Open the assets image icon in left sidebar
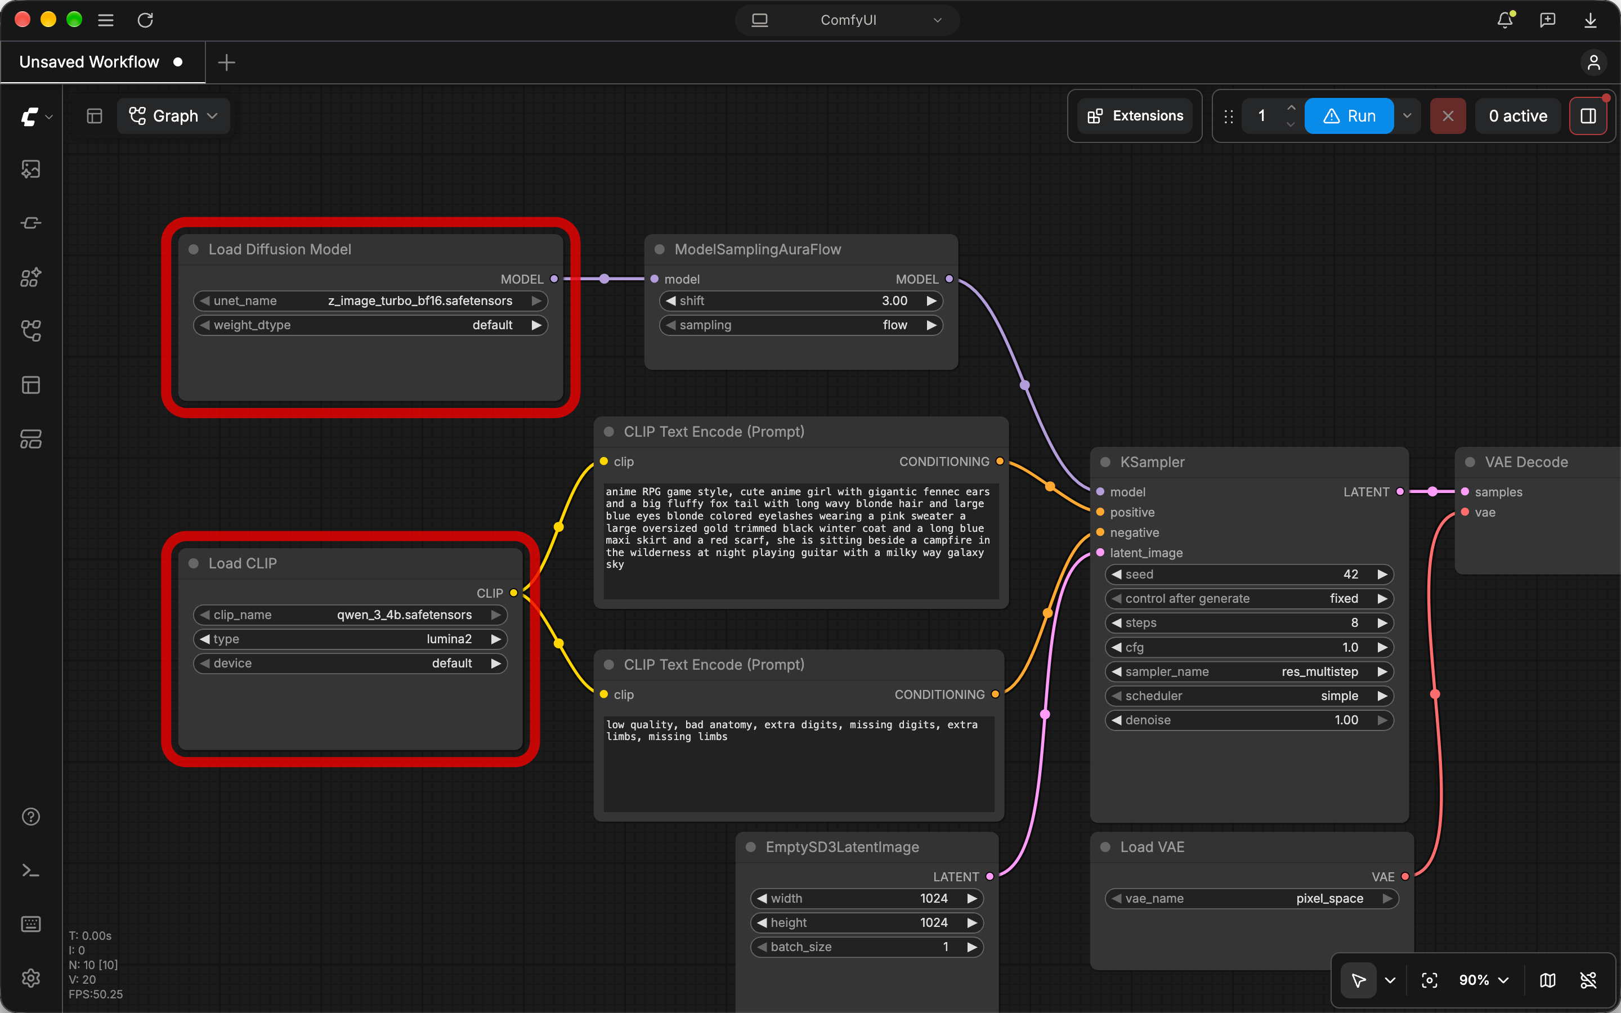This screenshot has width=1621, height=1013. 31,169
